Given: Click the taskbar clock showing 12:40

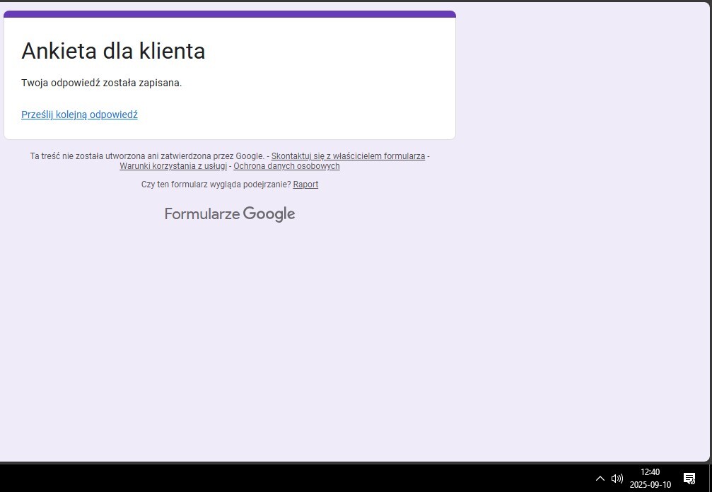Looking at the screenshot, I should [x=650, y=472].
